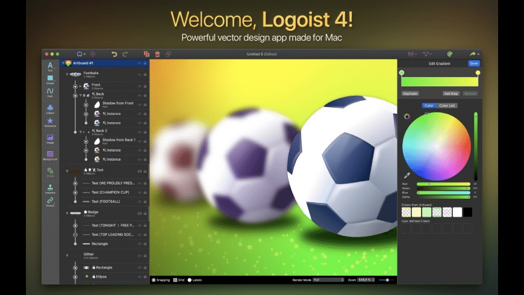The height and width of the screenshot is (295, 524).
Task: Select the Text tool in sidebar
Action: click(50, 66)
